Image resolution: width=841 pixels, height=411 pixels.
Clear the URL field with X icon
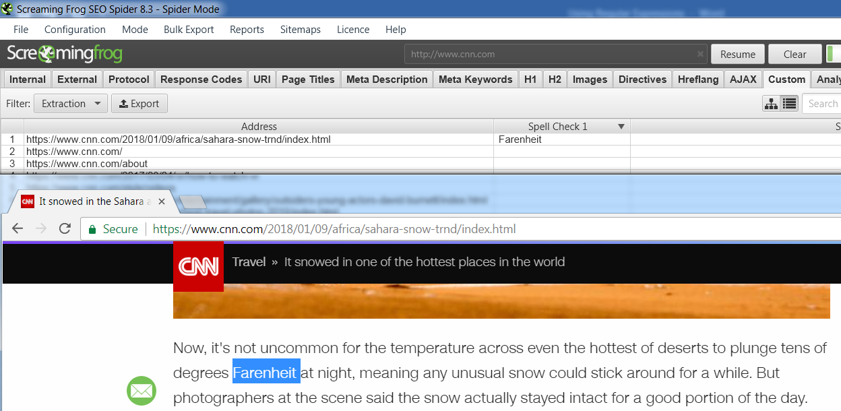click(701, 55)
